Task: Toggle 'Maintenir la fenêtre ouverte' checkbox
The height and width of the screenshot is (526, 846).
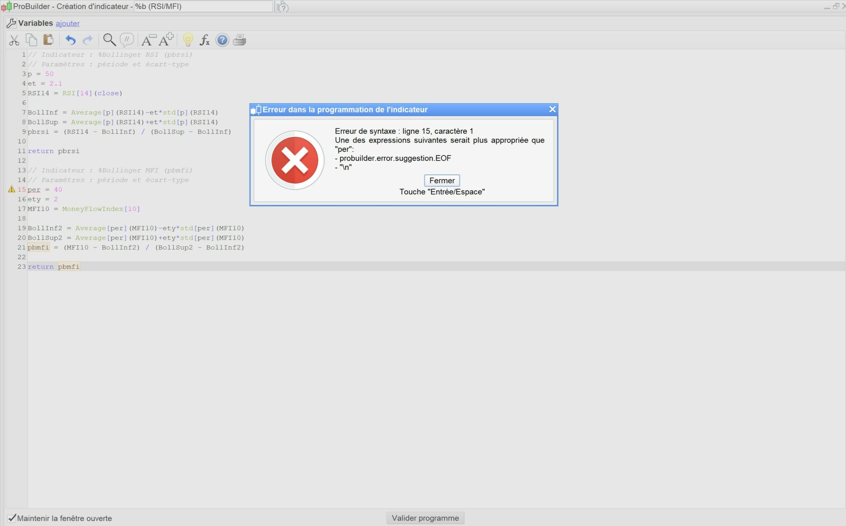Action: pyautogui.click(x=12, y=518)
